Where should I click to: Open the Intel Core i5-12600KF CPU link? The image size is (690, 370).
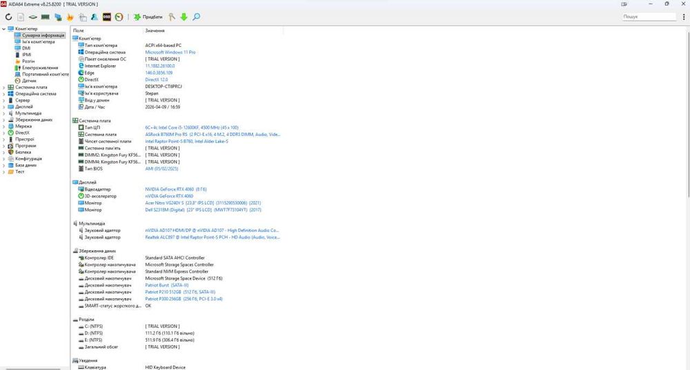[192, 127]
